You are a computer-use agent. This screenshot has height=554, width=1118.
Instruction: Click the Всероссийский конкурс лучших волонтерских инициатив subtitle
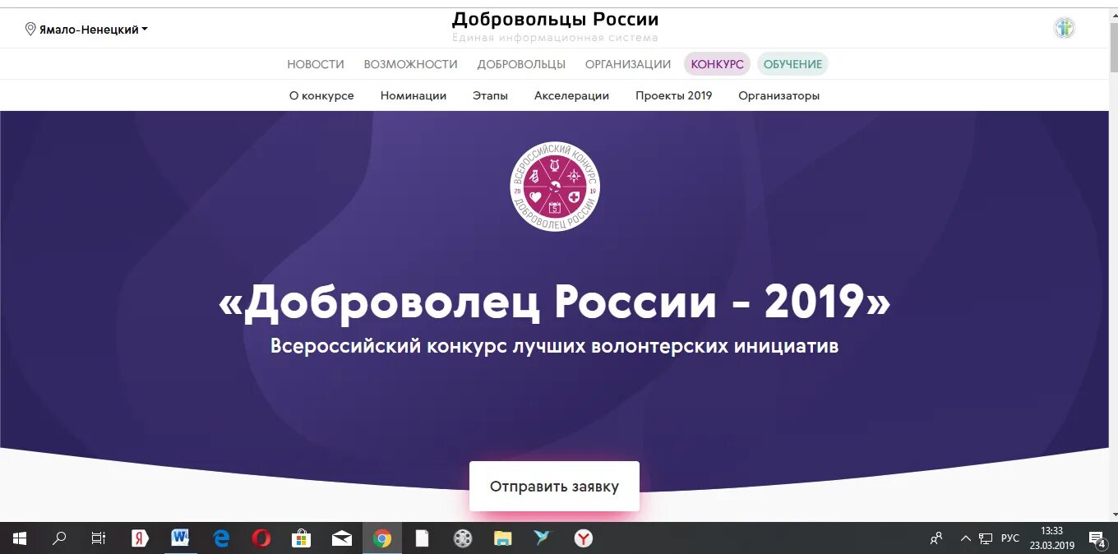pyautogui.click(x=555, y=346)
